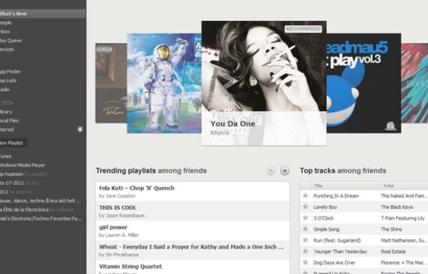Click The Black Keys artist name

click(397, 207)
